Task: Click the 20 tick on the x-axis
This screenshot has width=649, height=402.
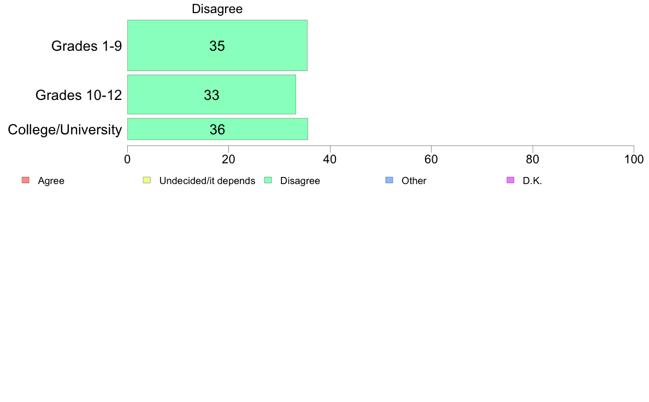Action: (x=228, y=159)
